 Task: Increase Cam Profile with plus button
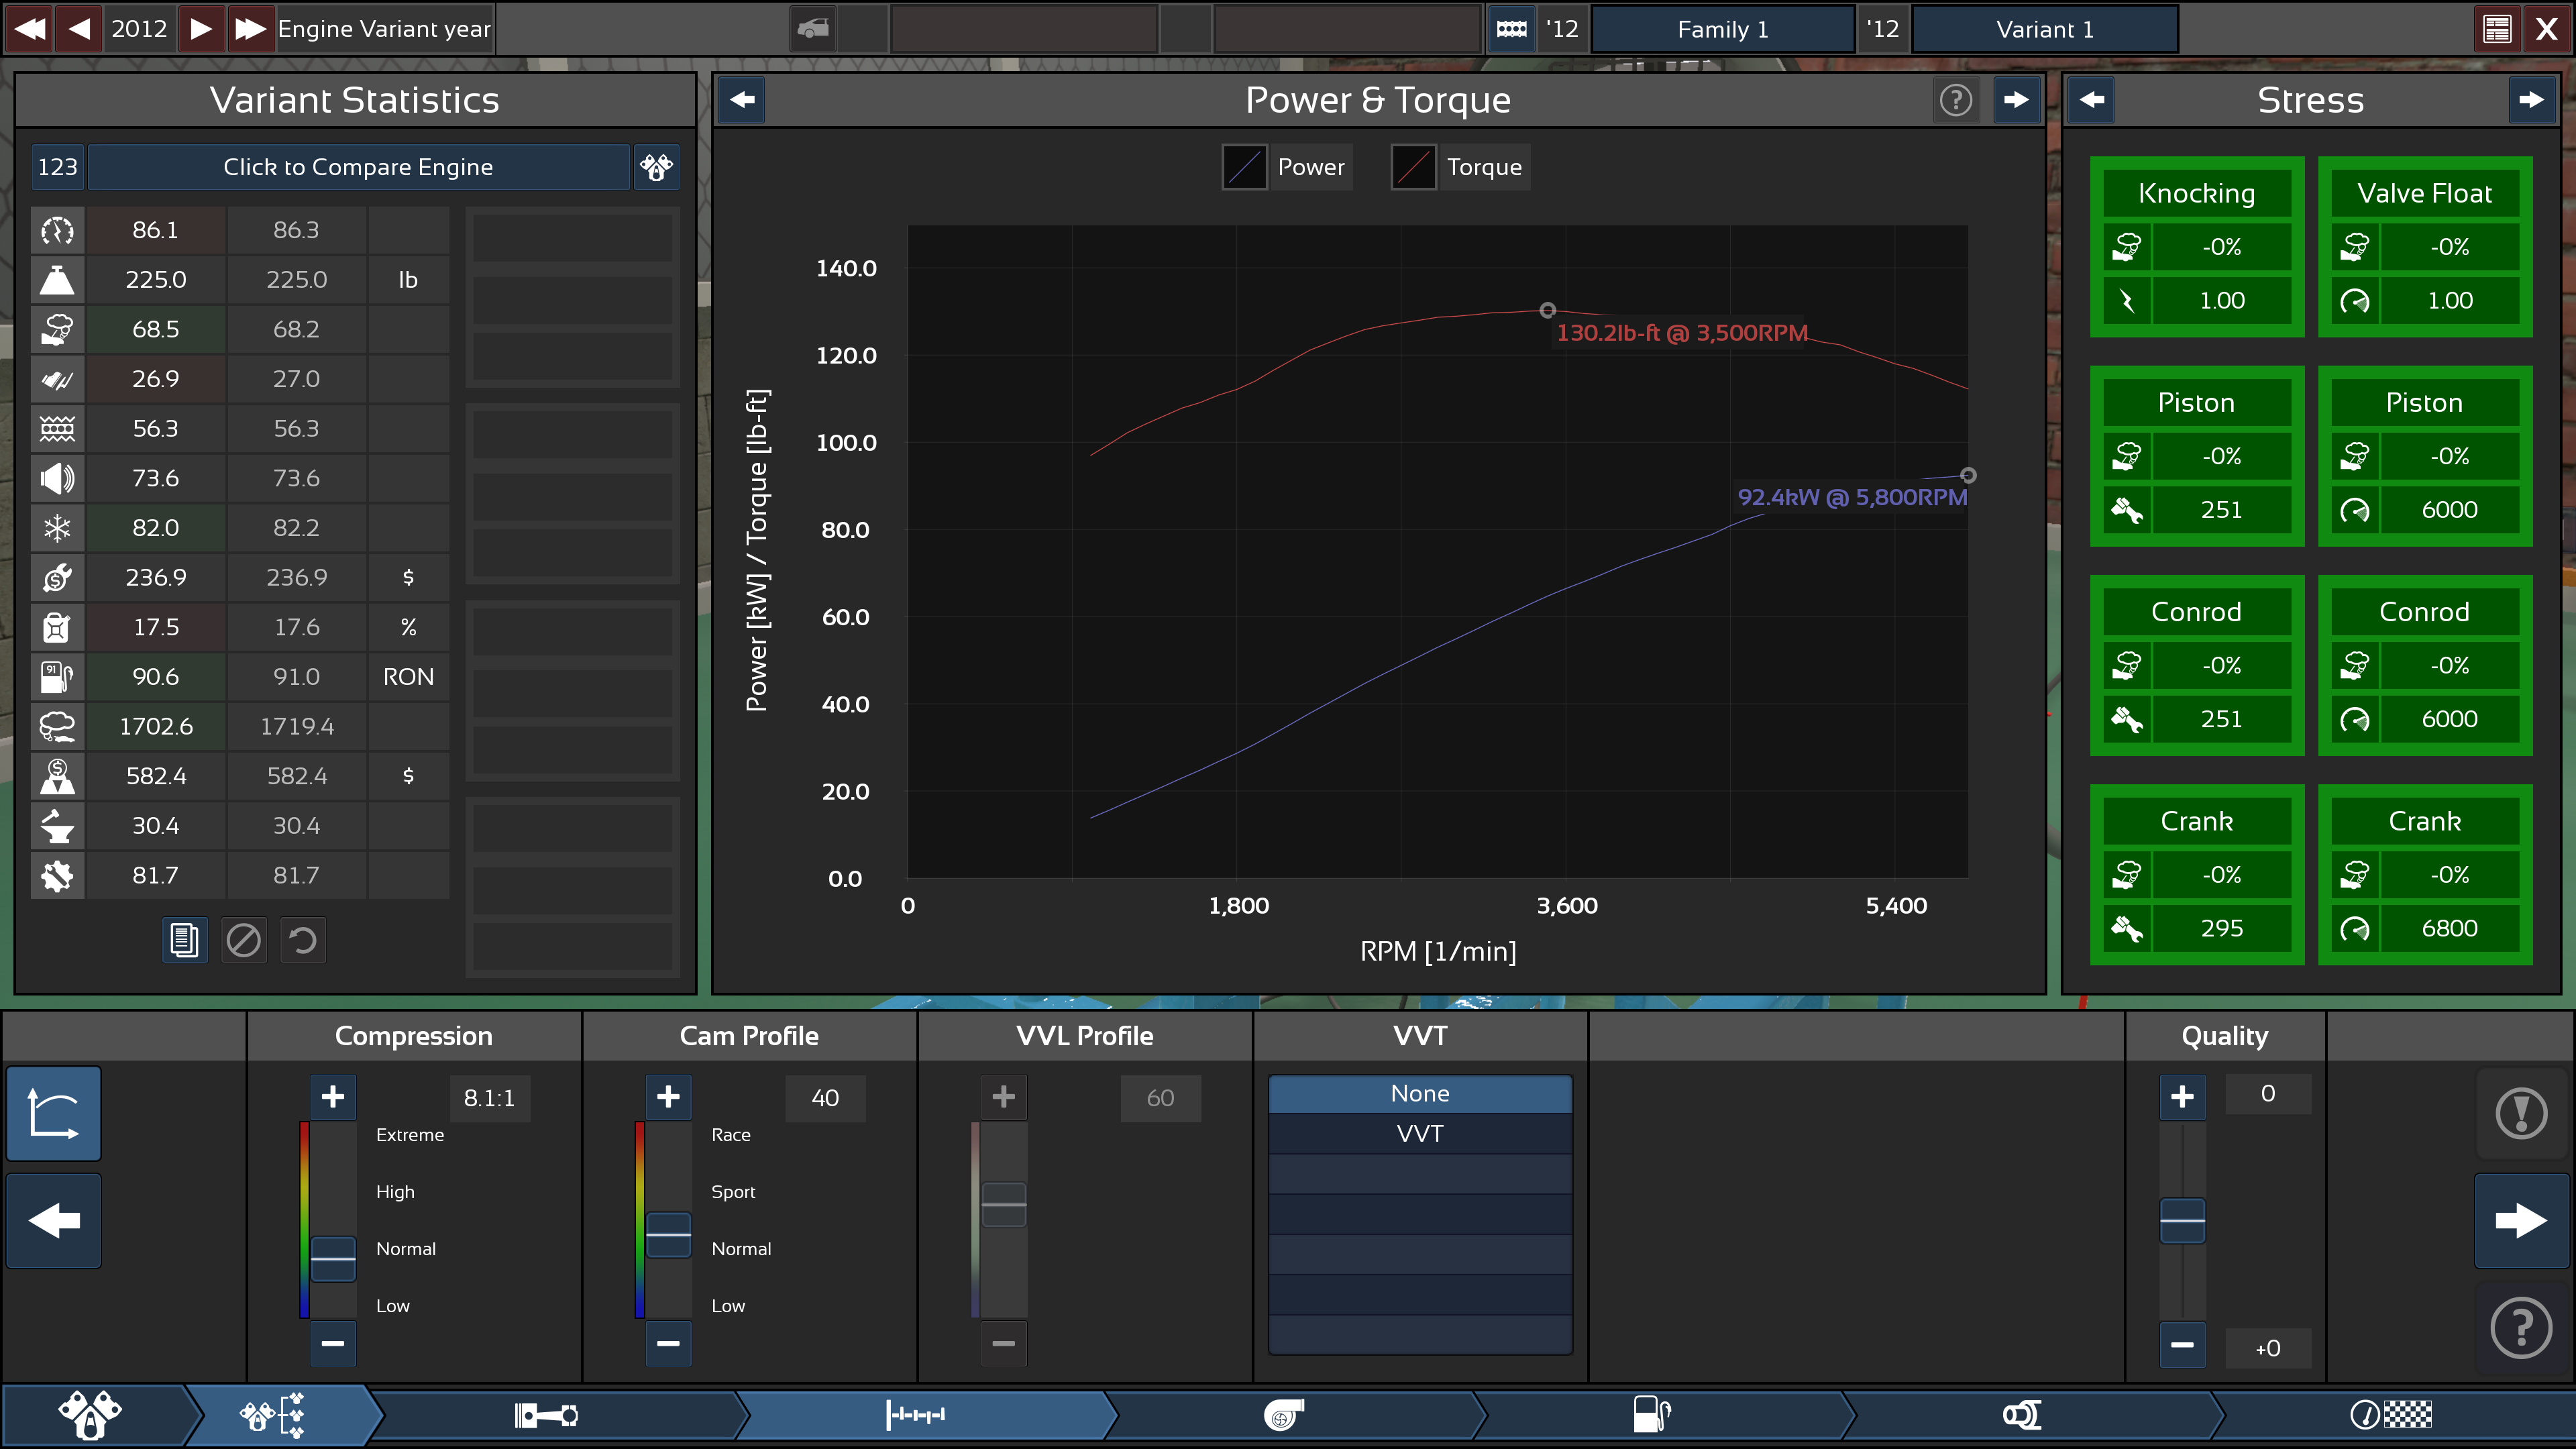(x=668, y=1097)
